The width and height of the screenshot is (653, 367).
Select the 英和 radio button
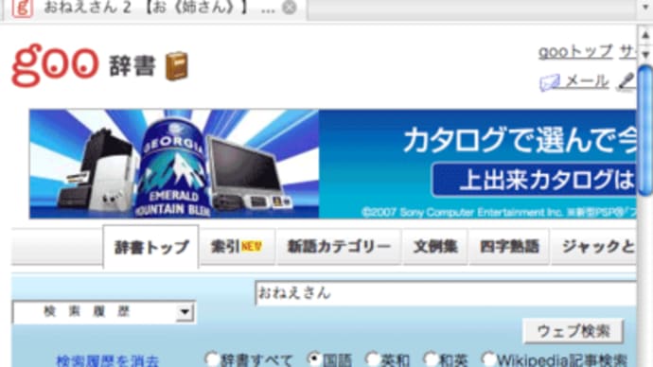(372, 359)
